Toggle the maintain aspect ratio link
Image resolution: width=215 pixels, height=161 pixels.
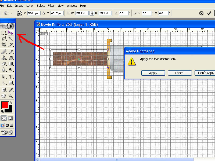92,13
